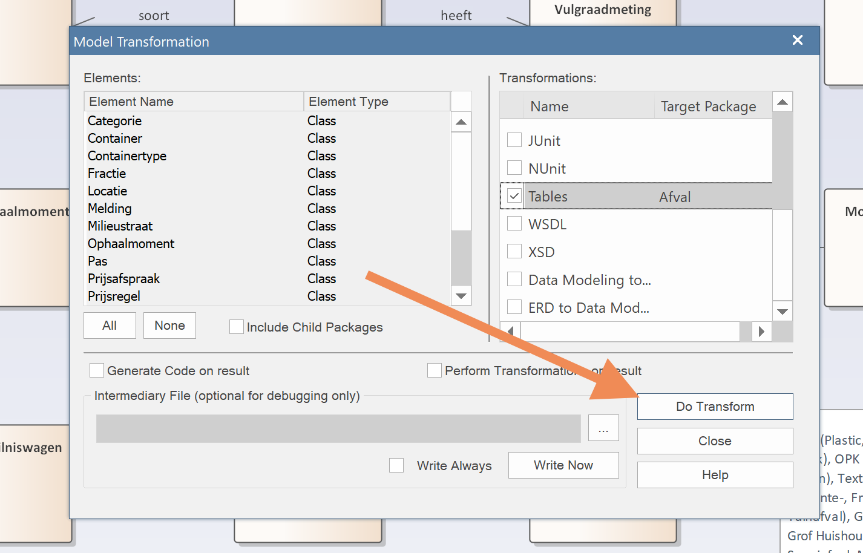Screen dimensions: 863x553
Task: Select all elements with the All button
Action: [110, 326]
